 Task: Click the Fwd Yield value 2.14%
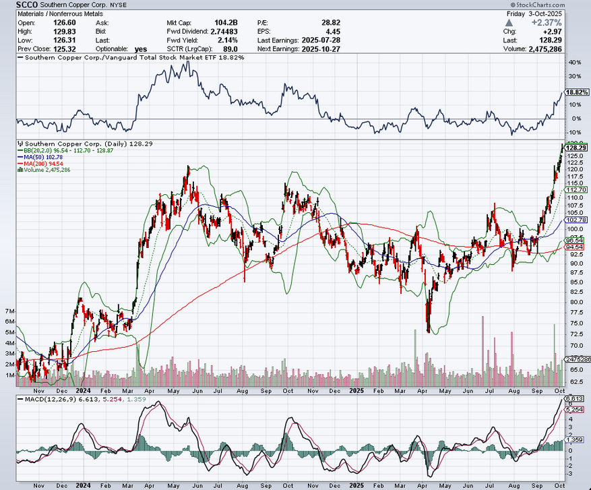coord(228,40)
